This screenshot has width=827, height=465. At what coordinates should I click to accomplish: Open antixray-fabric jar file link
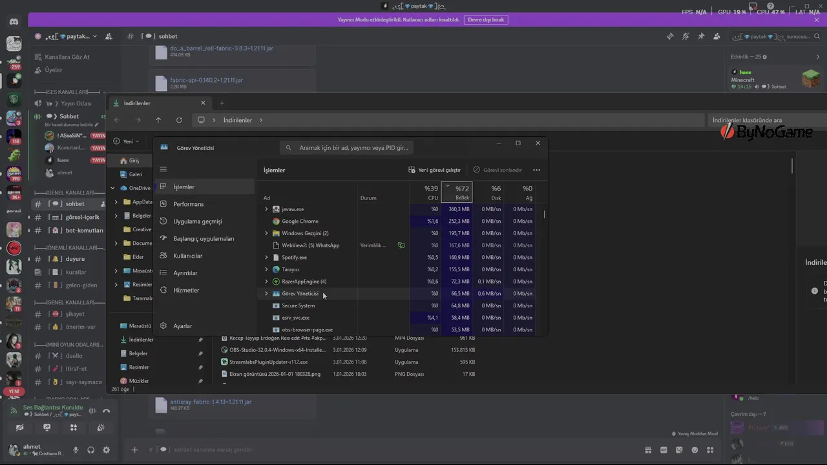[x=211, y=402]
